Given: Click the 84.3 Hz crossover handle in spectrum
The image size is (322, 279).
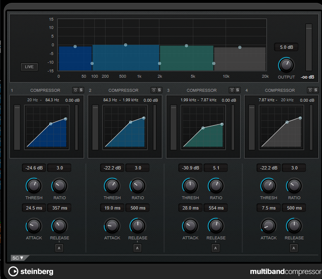Looking at the screenshot, I should (x=92, y=63).
